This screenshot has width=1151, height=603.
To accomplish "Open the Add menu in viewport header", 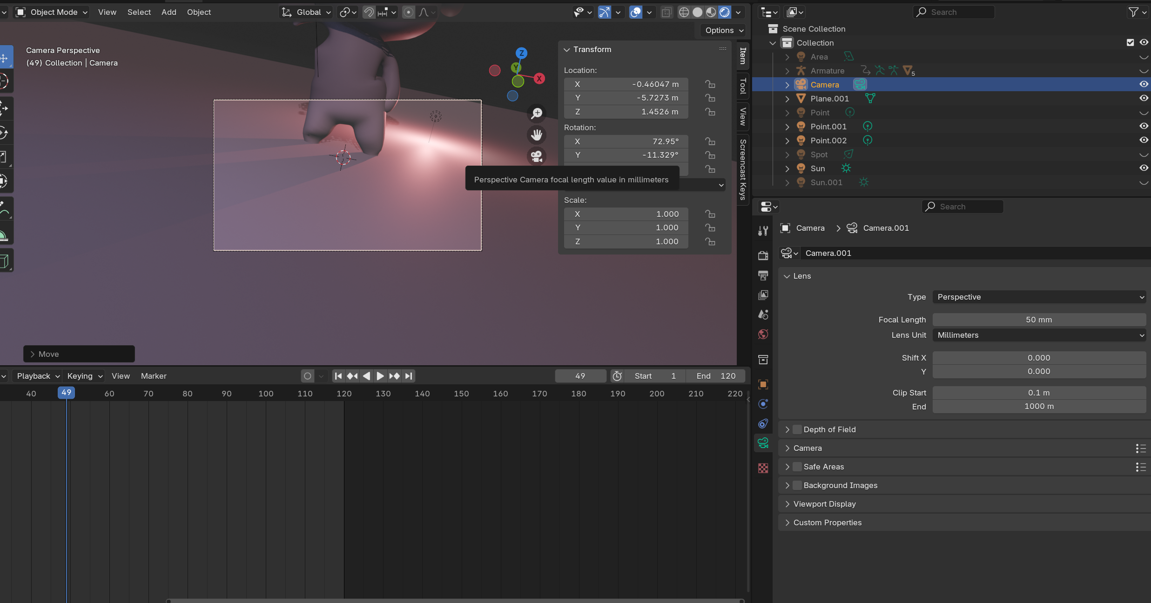I will coord(168,12).
